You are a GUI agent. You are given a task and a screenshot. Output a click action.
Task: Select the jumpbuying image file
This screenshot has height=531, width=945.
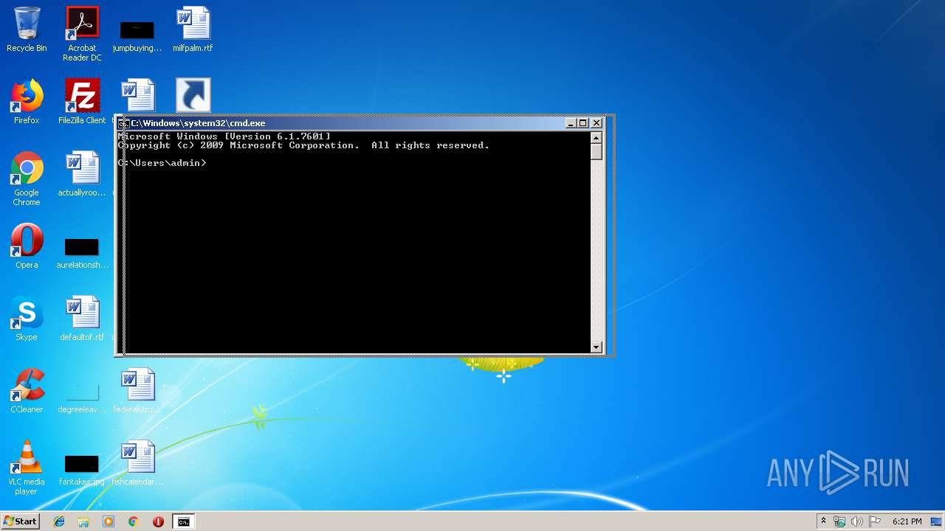(137, 34)
